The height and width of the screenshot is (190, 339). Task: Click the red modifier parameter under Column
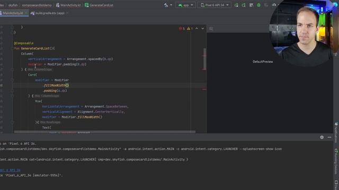35,64
